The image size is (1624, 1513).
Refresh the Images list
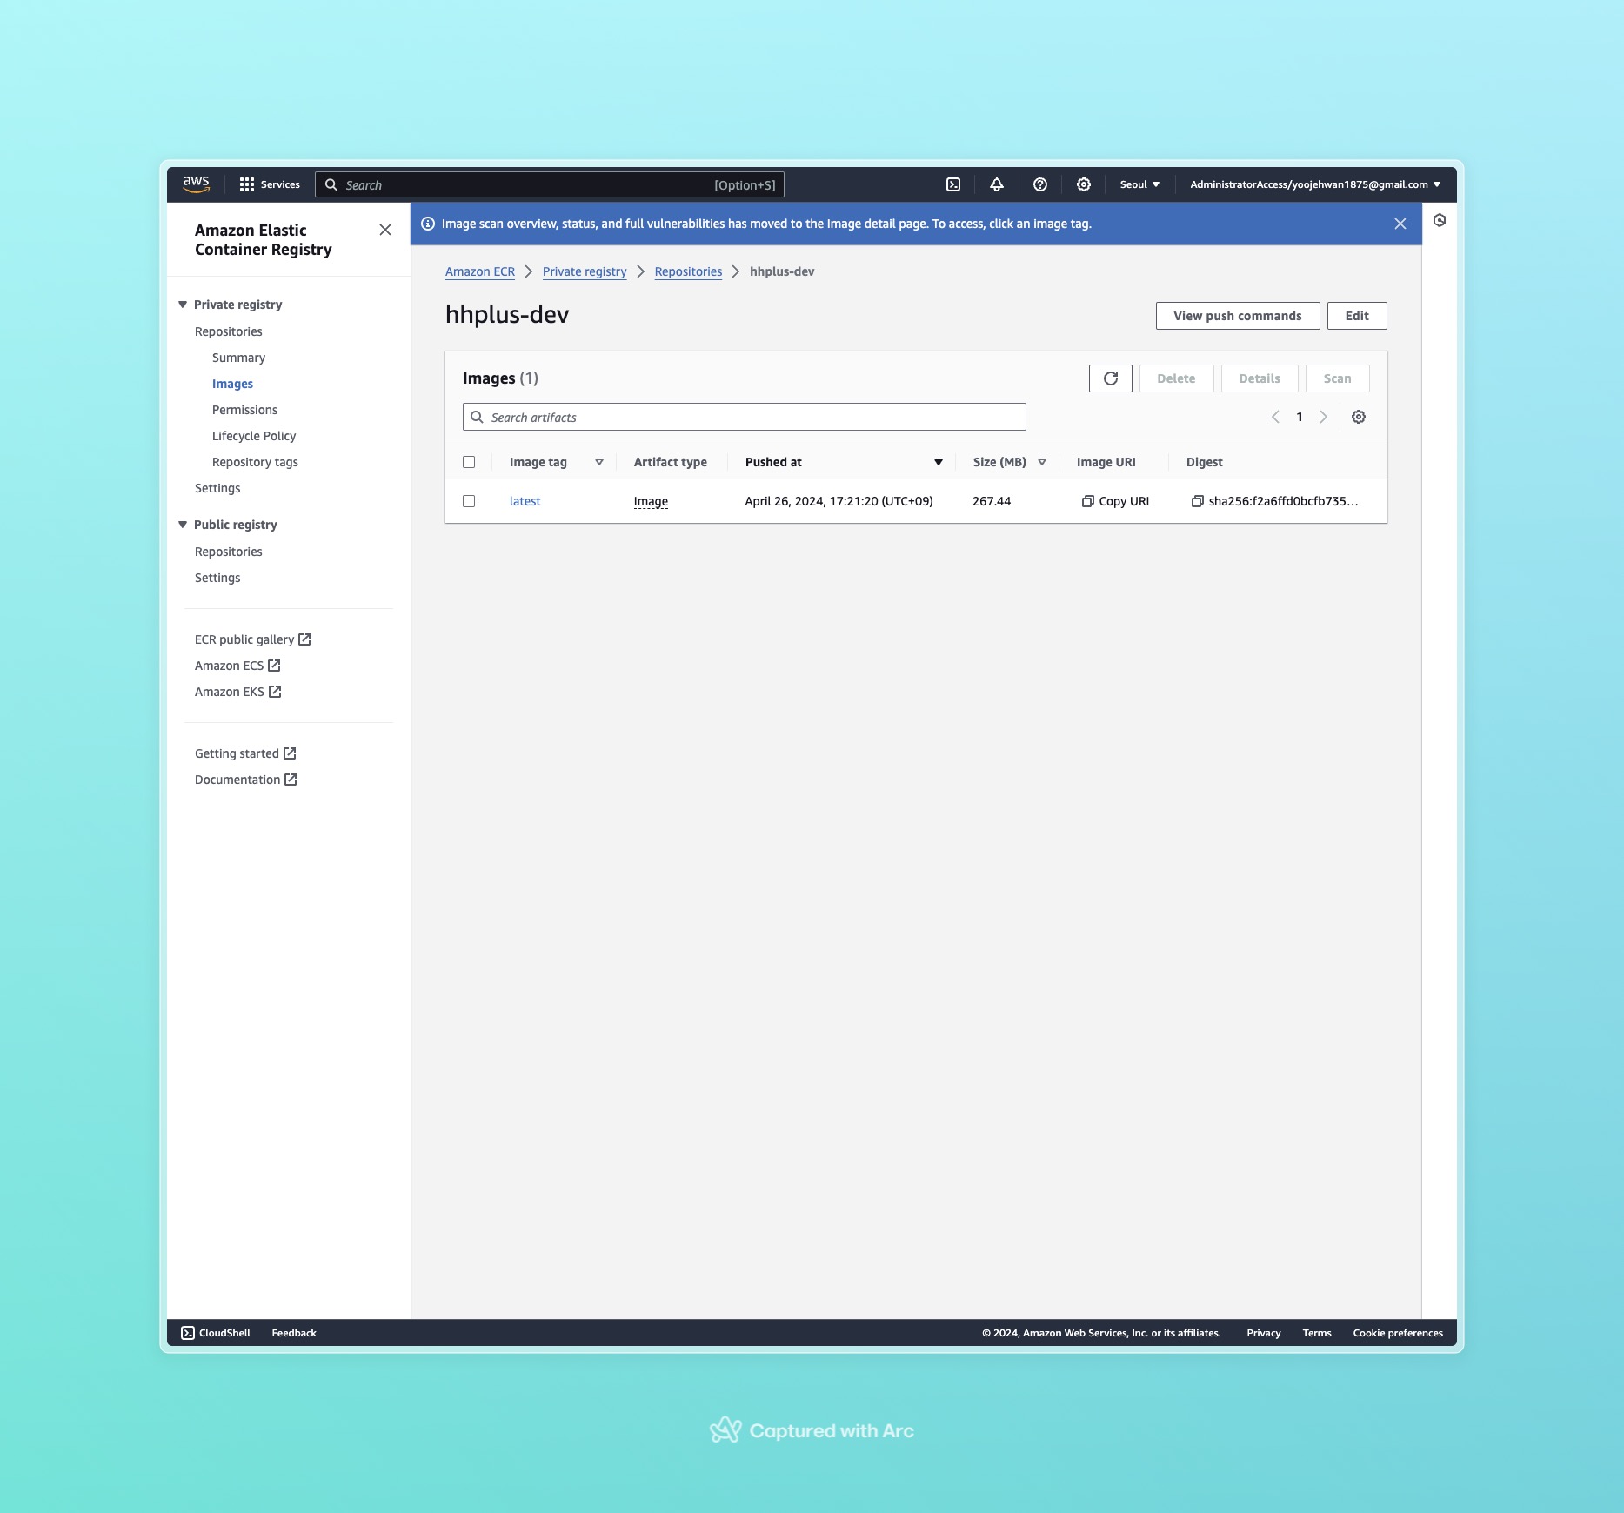[1111, 378]
